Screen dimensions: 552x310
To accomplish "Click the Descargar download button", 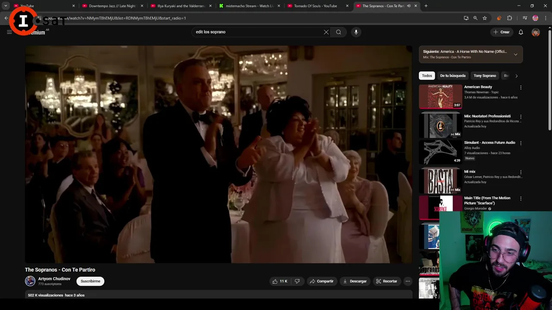I will (x=354, y=281).
